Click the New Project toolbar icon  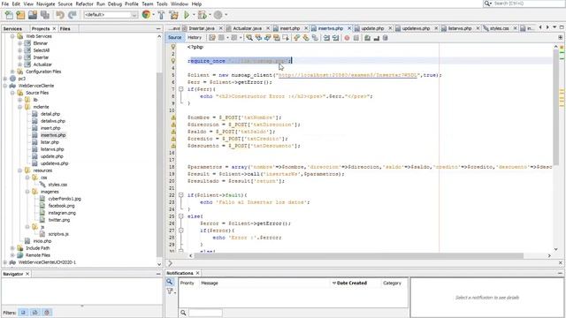(x=20, y=15)
